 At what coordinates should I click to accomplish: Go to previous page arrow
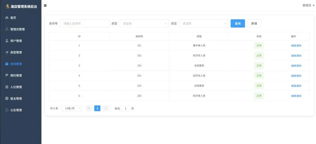coord(89,108)
